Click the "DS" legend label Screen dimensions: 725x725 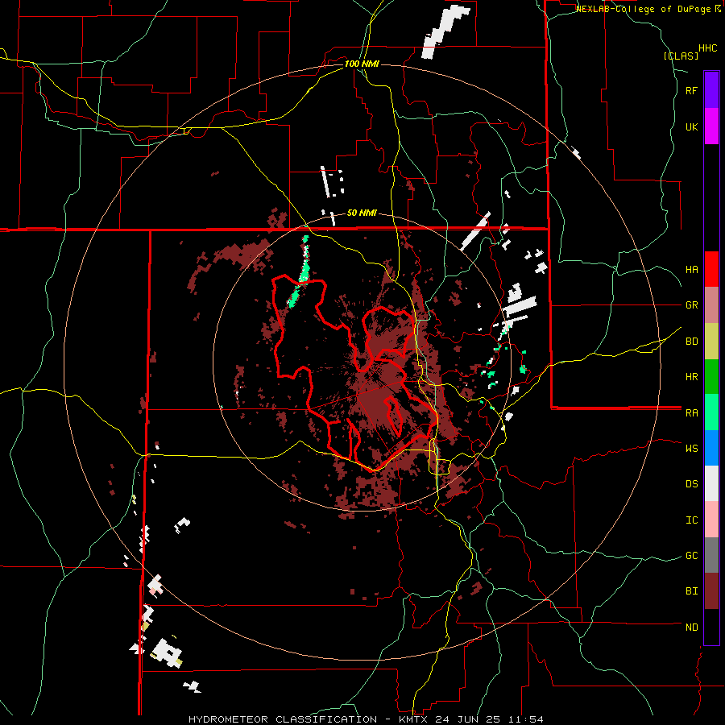click(x=691, y=484)
